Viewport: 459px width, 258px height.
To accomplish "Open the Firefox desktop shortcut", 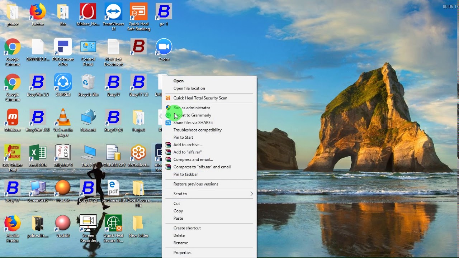I will point(38,15).
